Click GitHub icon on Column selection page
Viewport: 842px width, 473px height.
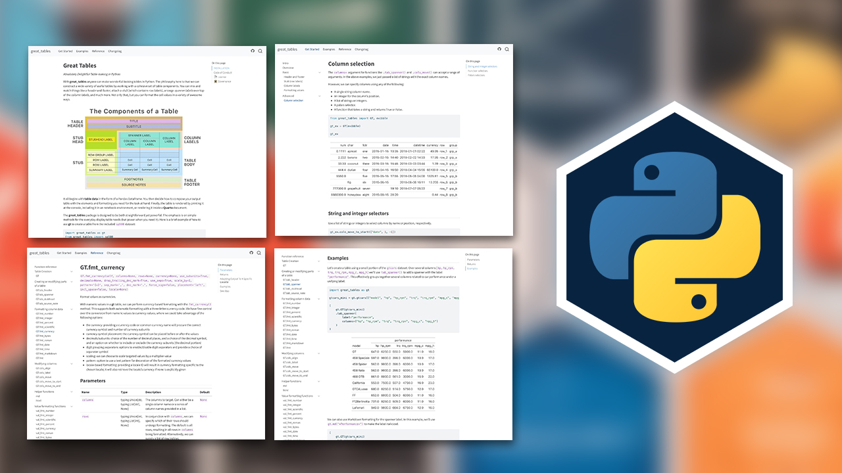coord(499,49)
